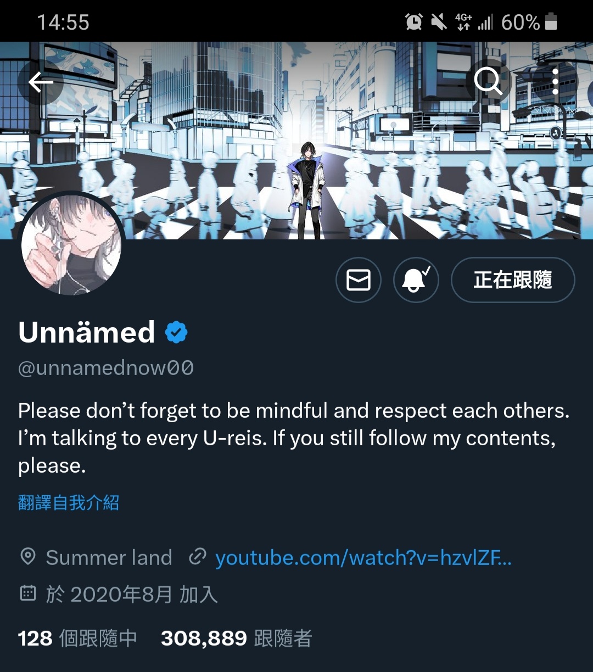View the 128 個跟隨中 following list

point(77,639)
